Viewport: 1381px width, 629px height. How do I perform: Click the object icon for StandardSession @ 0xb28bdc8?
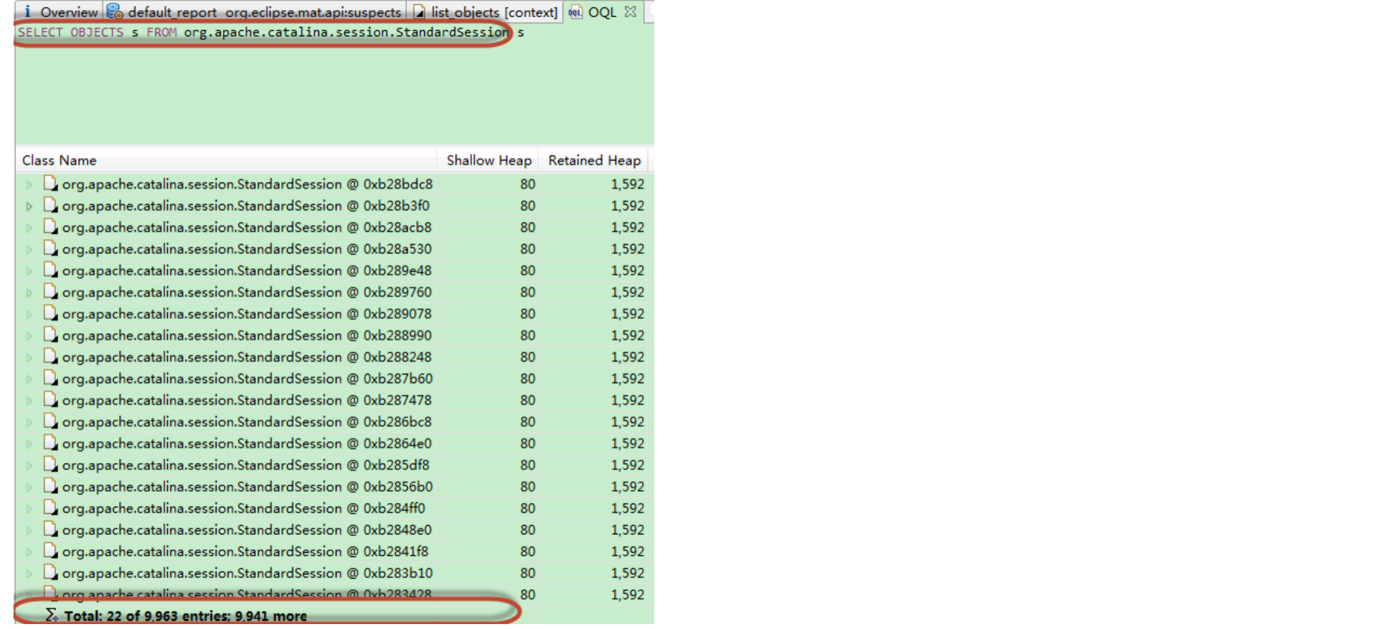click(x=50, y=184)
